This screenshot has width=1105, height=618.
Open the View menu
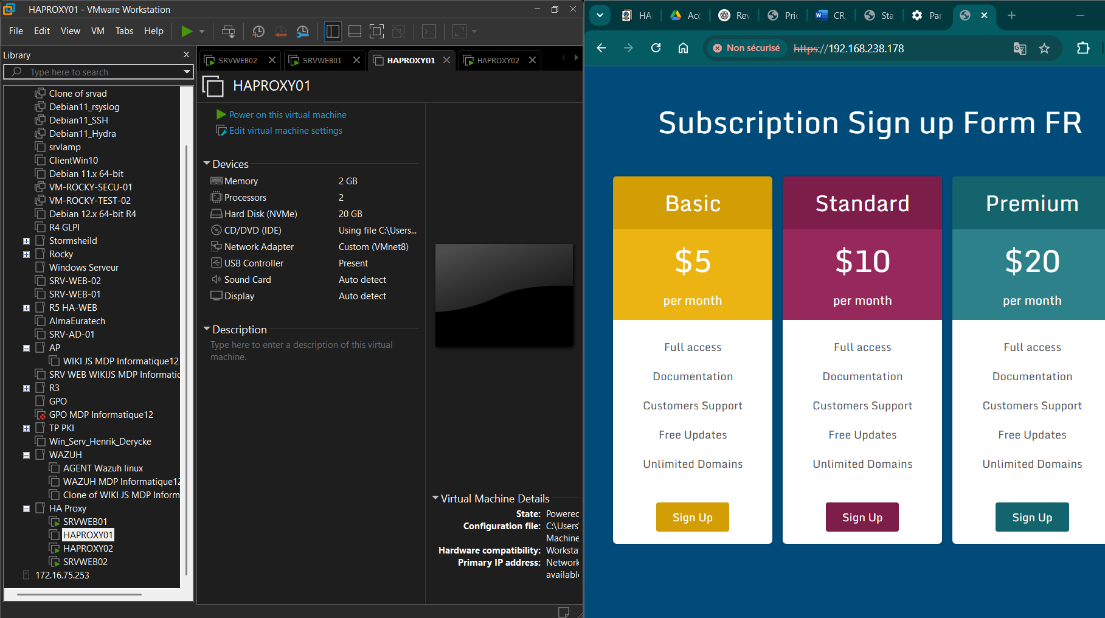[71, 30]
